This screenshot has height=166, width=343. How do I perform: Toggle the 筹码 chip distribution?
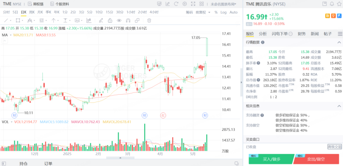(x=189, y=12)
